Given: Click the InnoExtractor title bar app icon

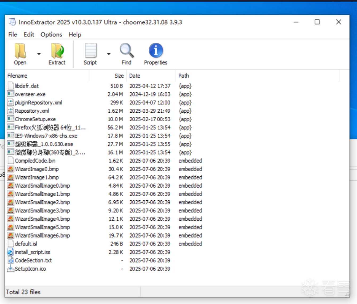Looking at the screenshot, I should pyautogui.click(x=12, y=22).
